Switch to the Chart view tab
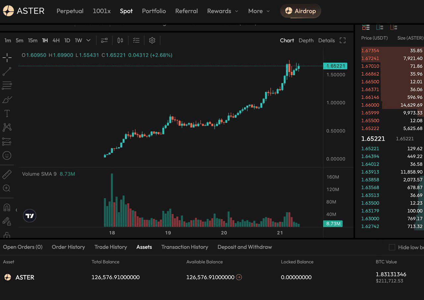Screen dimensions: 424x300 point(287,40)
